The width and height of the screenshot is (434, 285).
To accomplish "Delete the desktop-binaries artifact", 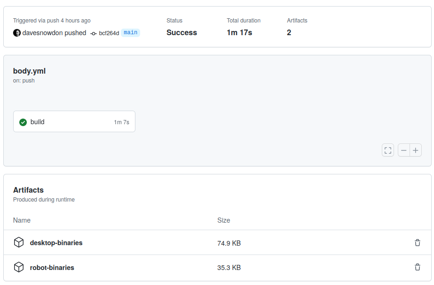I will click(417, 243).
